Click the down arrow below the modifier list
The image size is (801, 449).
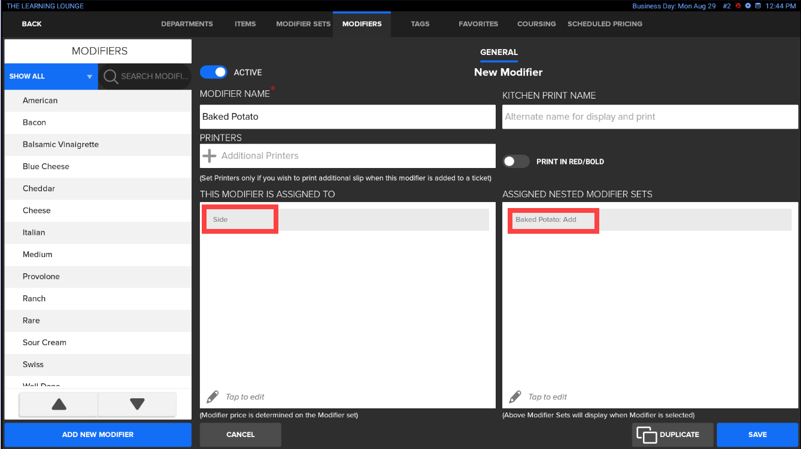click(x=137, y=404)
